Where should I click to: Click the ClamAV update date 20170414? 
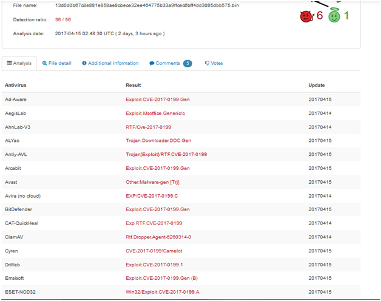(x=320, y=237)
